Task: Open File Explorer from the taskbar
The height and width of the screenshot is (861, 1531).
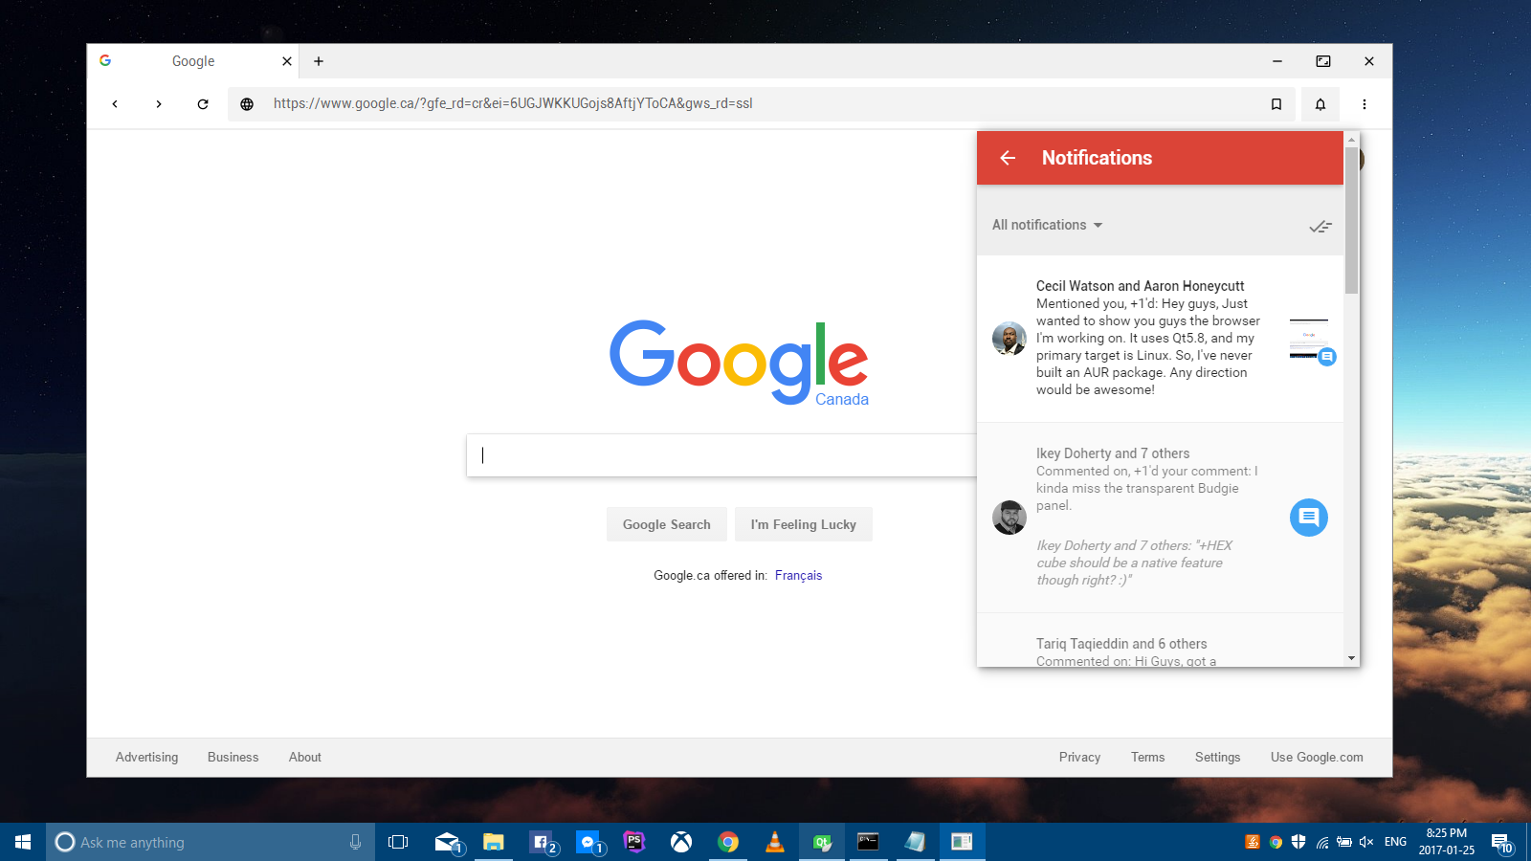Action: [494, 842]
